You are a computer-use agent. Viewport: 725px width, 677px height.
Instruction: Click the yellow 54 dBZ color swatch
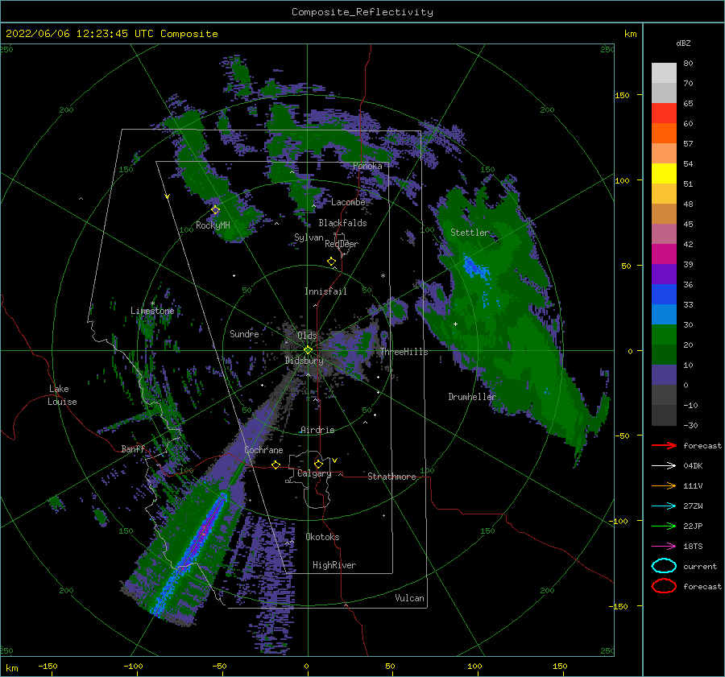click(664, 173)
